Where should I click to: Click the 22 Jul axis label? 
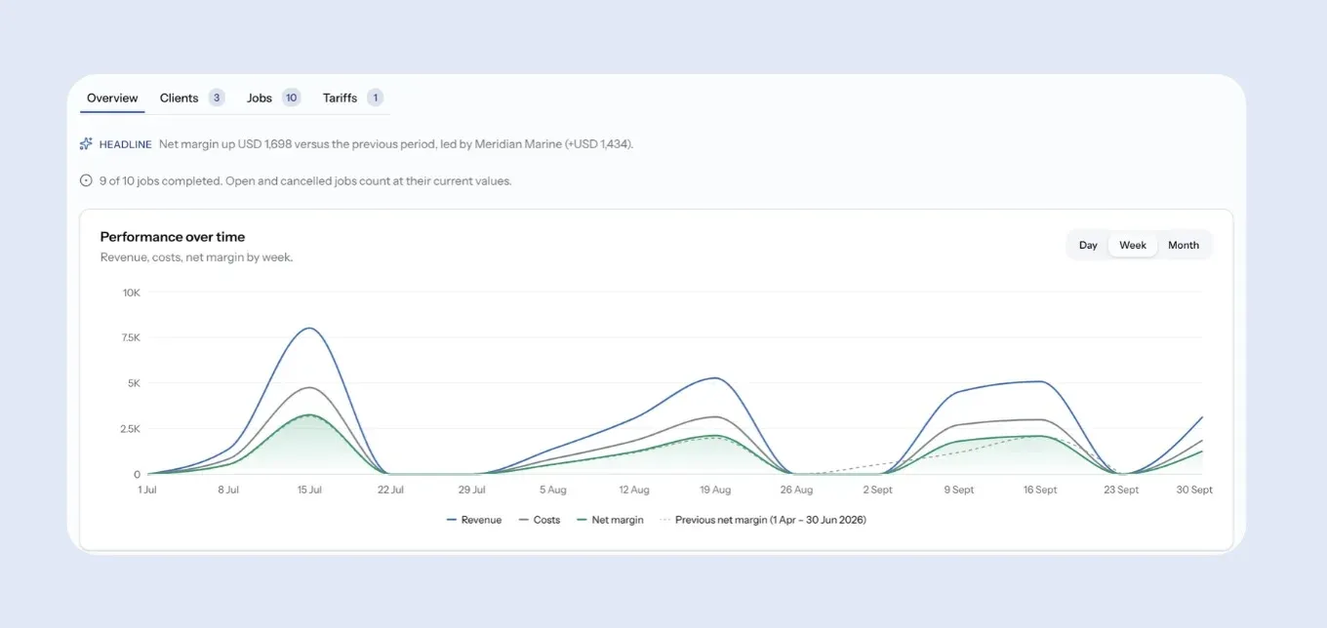[390, 491]
